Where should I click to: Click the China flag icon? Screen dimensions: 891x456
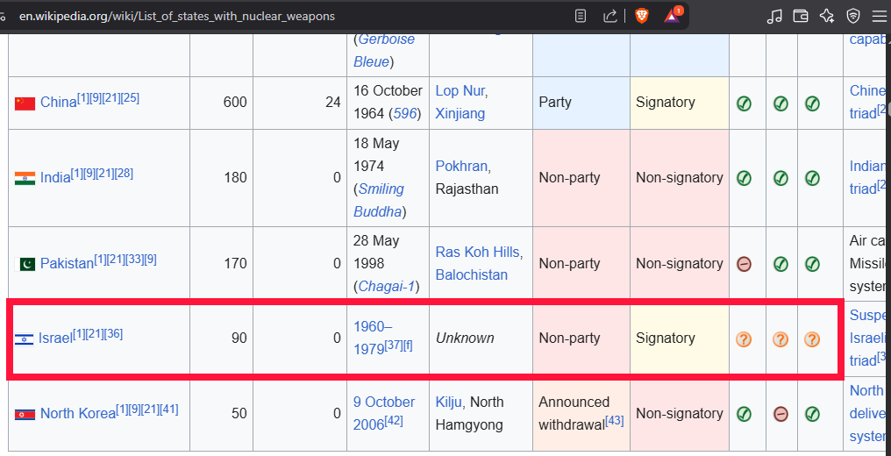pos(25,103)
